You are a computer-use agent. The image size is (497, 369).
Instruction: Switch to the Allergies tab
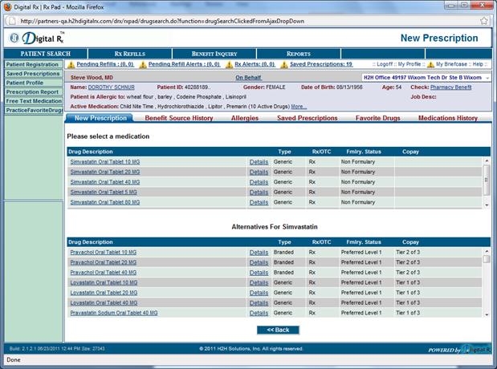click(244, 118)
